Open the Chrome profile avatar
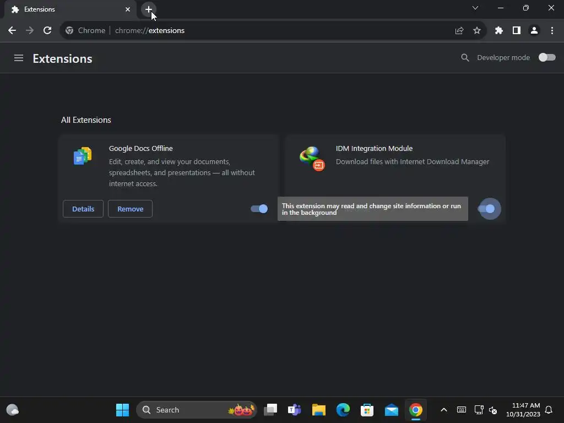 click(x=534, y=31)
